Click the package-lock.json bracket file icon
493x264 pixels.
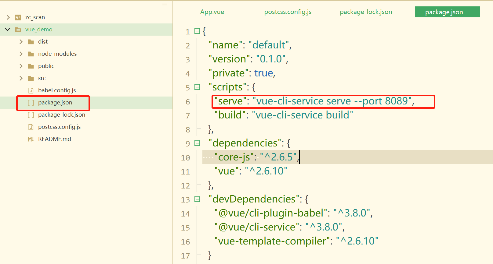coord(31,115)
